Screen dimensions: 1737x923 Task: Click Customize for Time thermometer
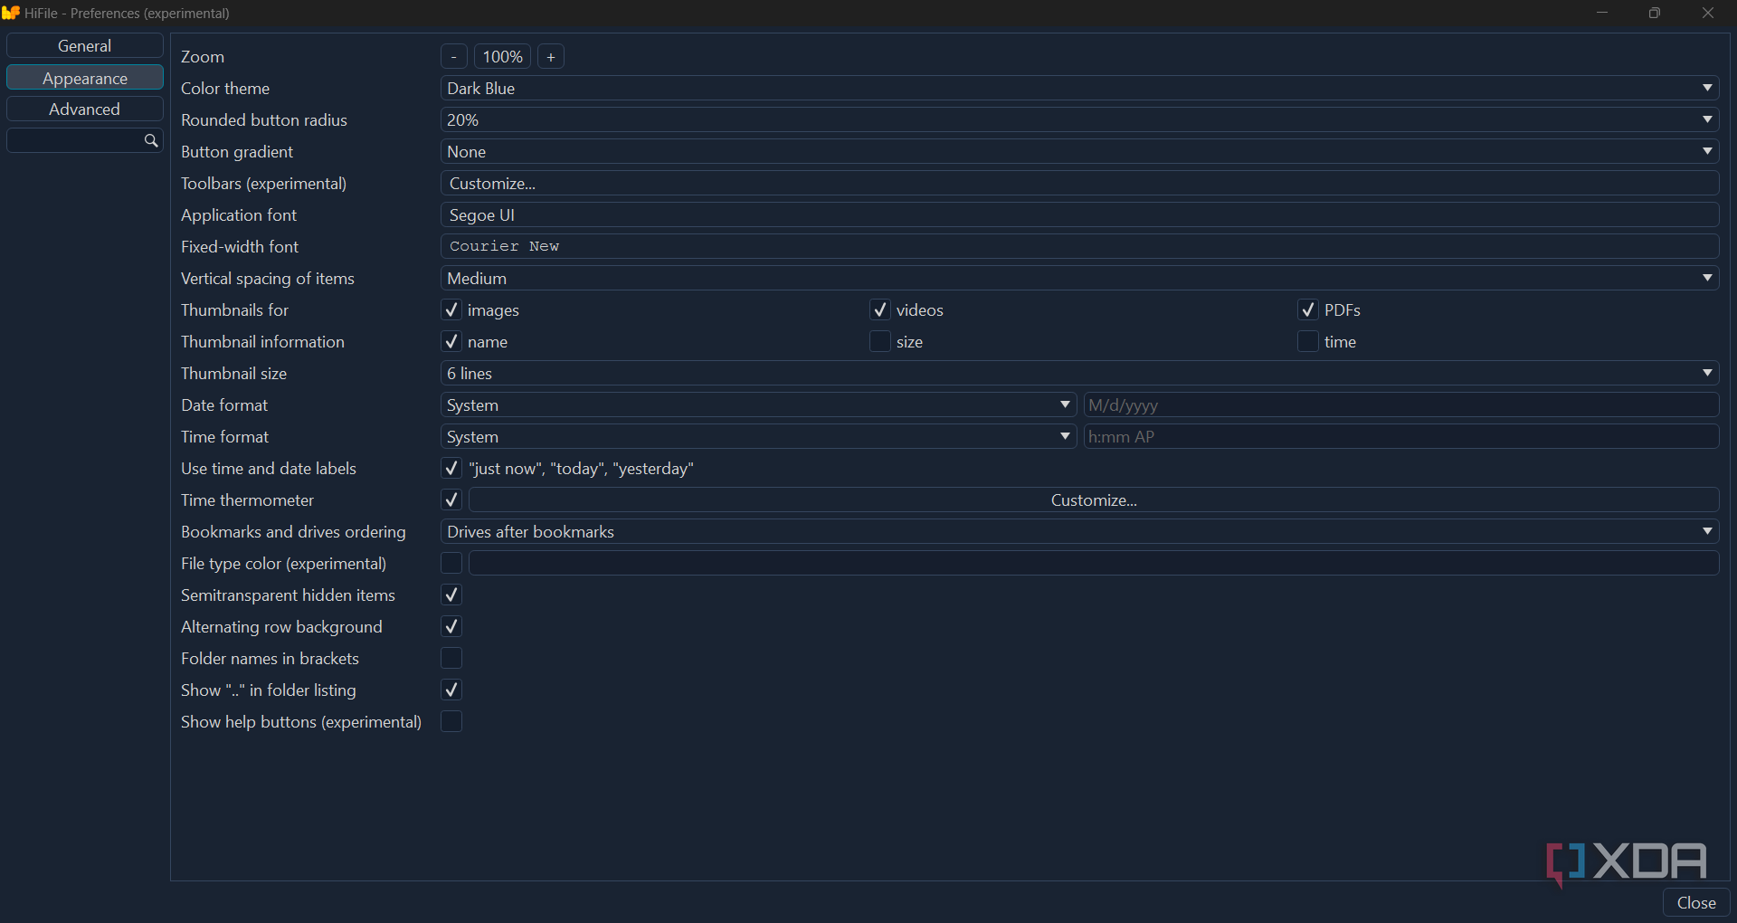pyautogui.click(x=1094, y=500)
